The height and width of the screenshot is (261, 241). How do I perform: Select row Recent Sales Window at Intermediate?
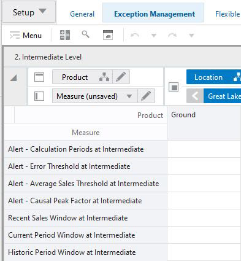coord(85,218)
